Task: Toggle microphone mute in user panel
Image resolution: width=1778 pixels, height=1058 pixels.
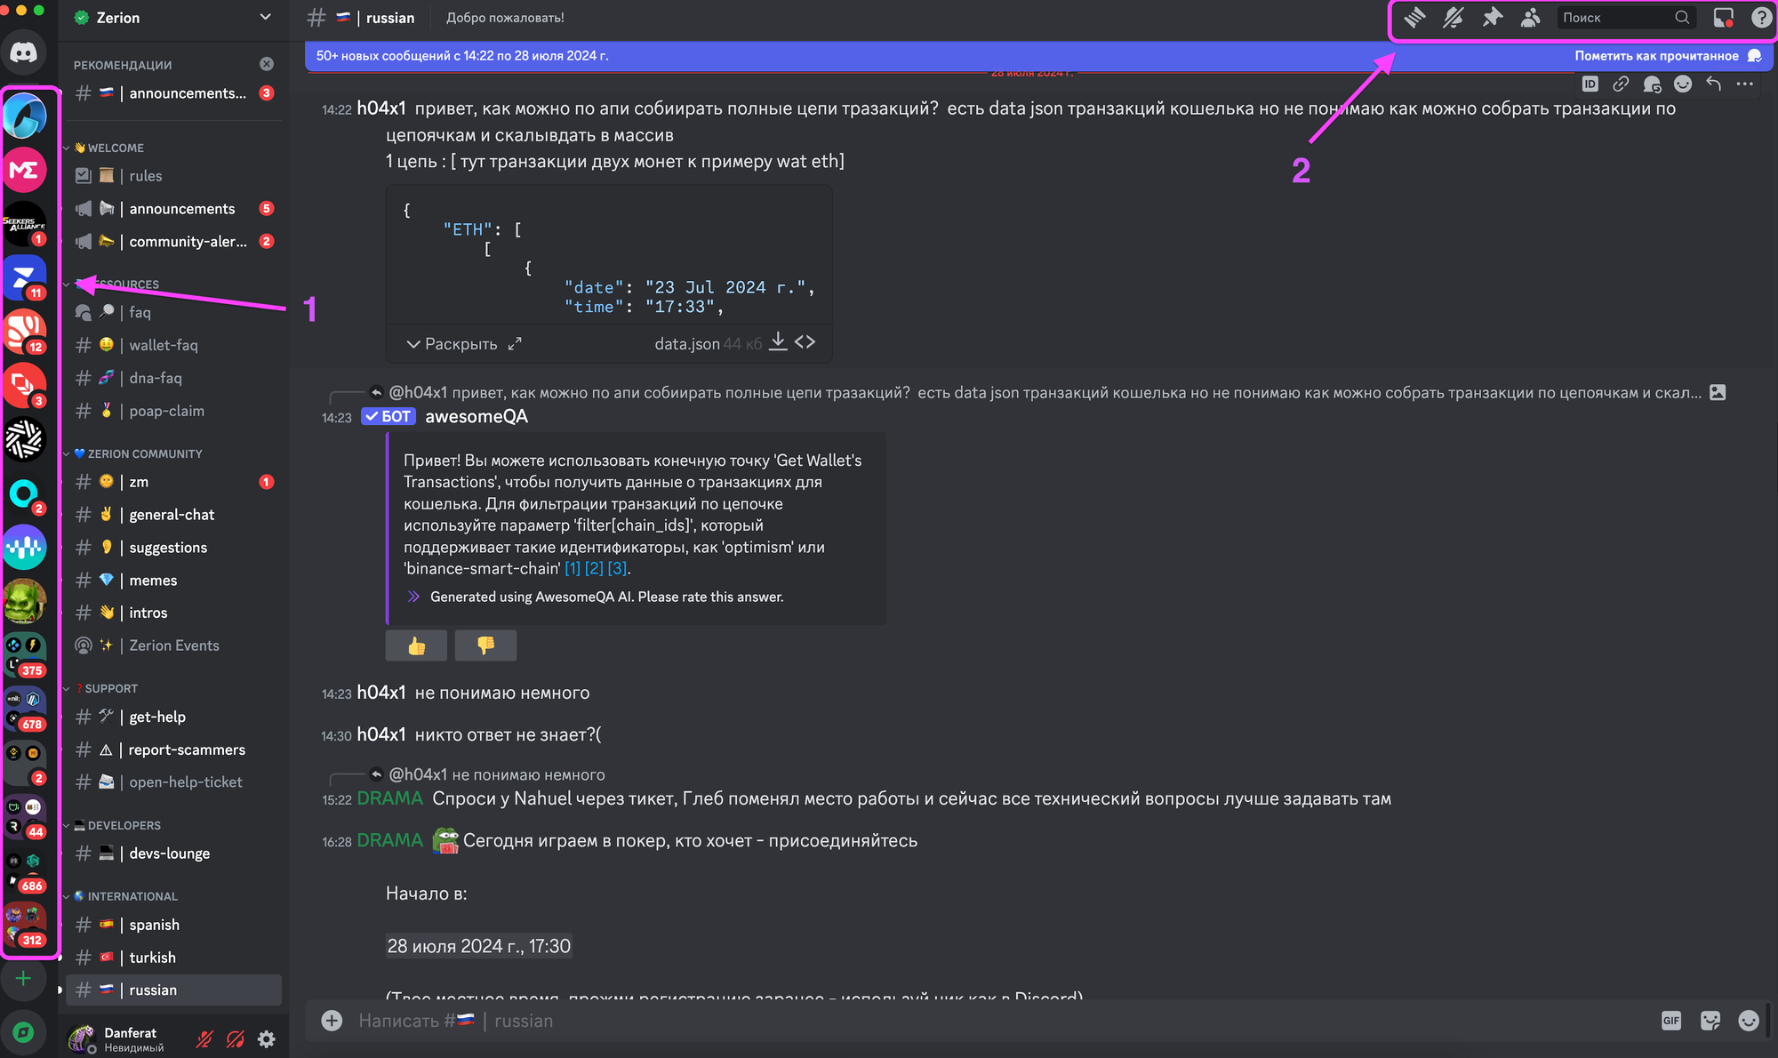Action: pos(204,1038)
